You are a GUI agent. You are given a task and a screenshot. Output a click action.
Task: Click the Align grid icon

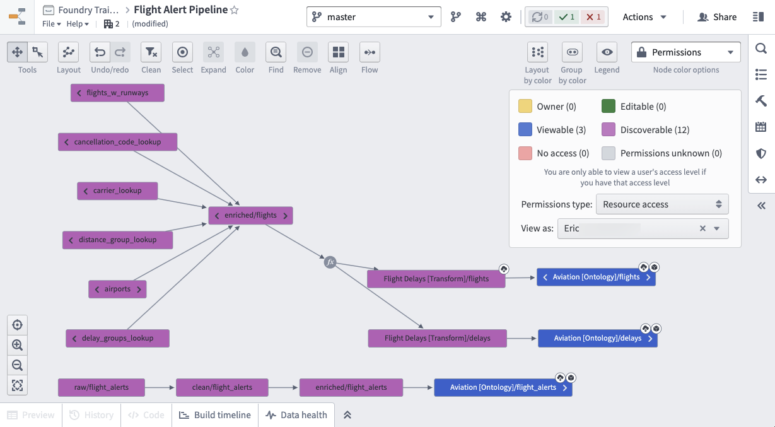click(339, 52)
